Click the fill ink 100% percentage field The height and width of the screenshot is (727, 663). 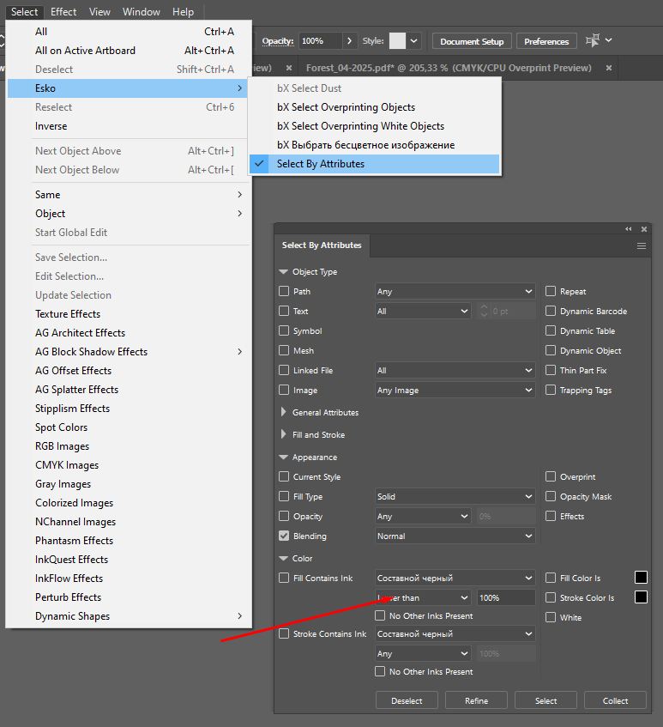pos(505,597)
